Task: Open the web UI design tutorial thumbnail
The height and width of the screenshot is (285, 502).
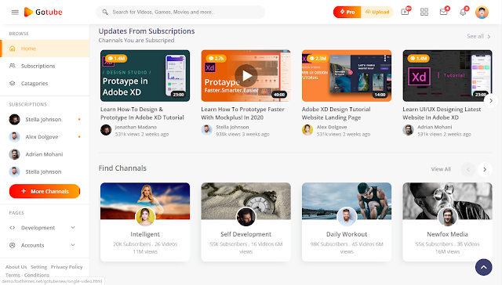Action: tap(347, 76)
